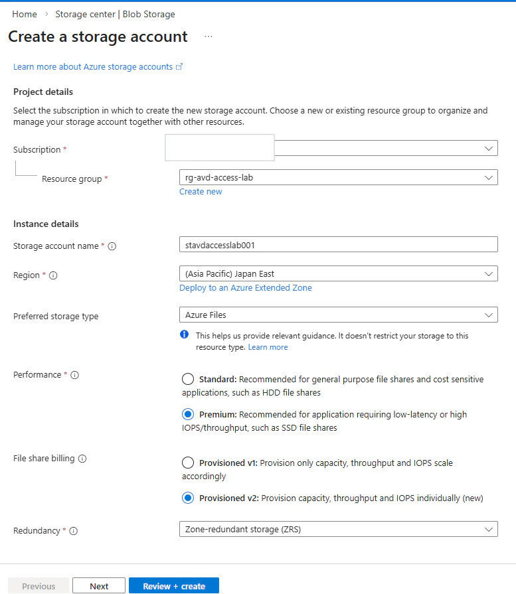Click the blue information icon under Preferred storage type
The image size is (516, 594).
[184, 334]
